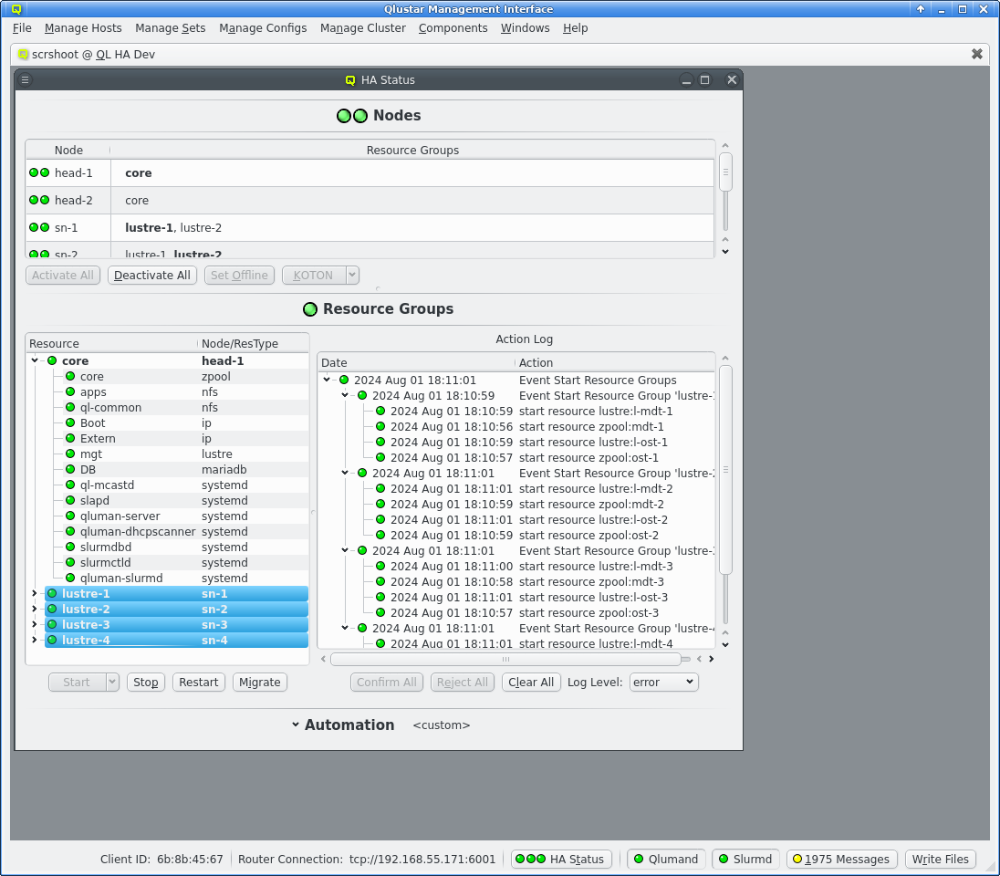Screen dimensions: 1000x876
Task: Click the Node column header
Action: pyautogui.click(x=68, y=150)
